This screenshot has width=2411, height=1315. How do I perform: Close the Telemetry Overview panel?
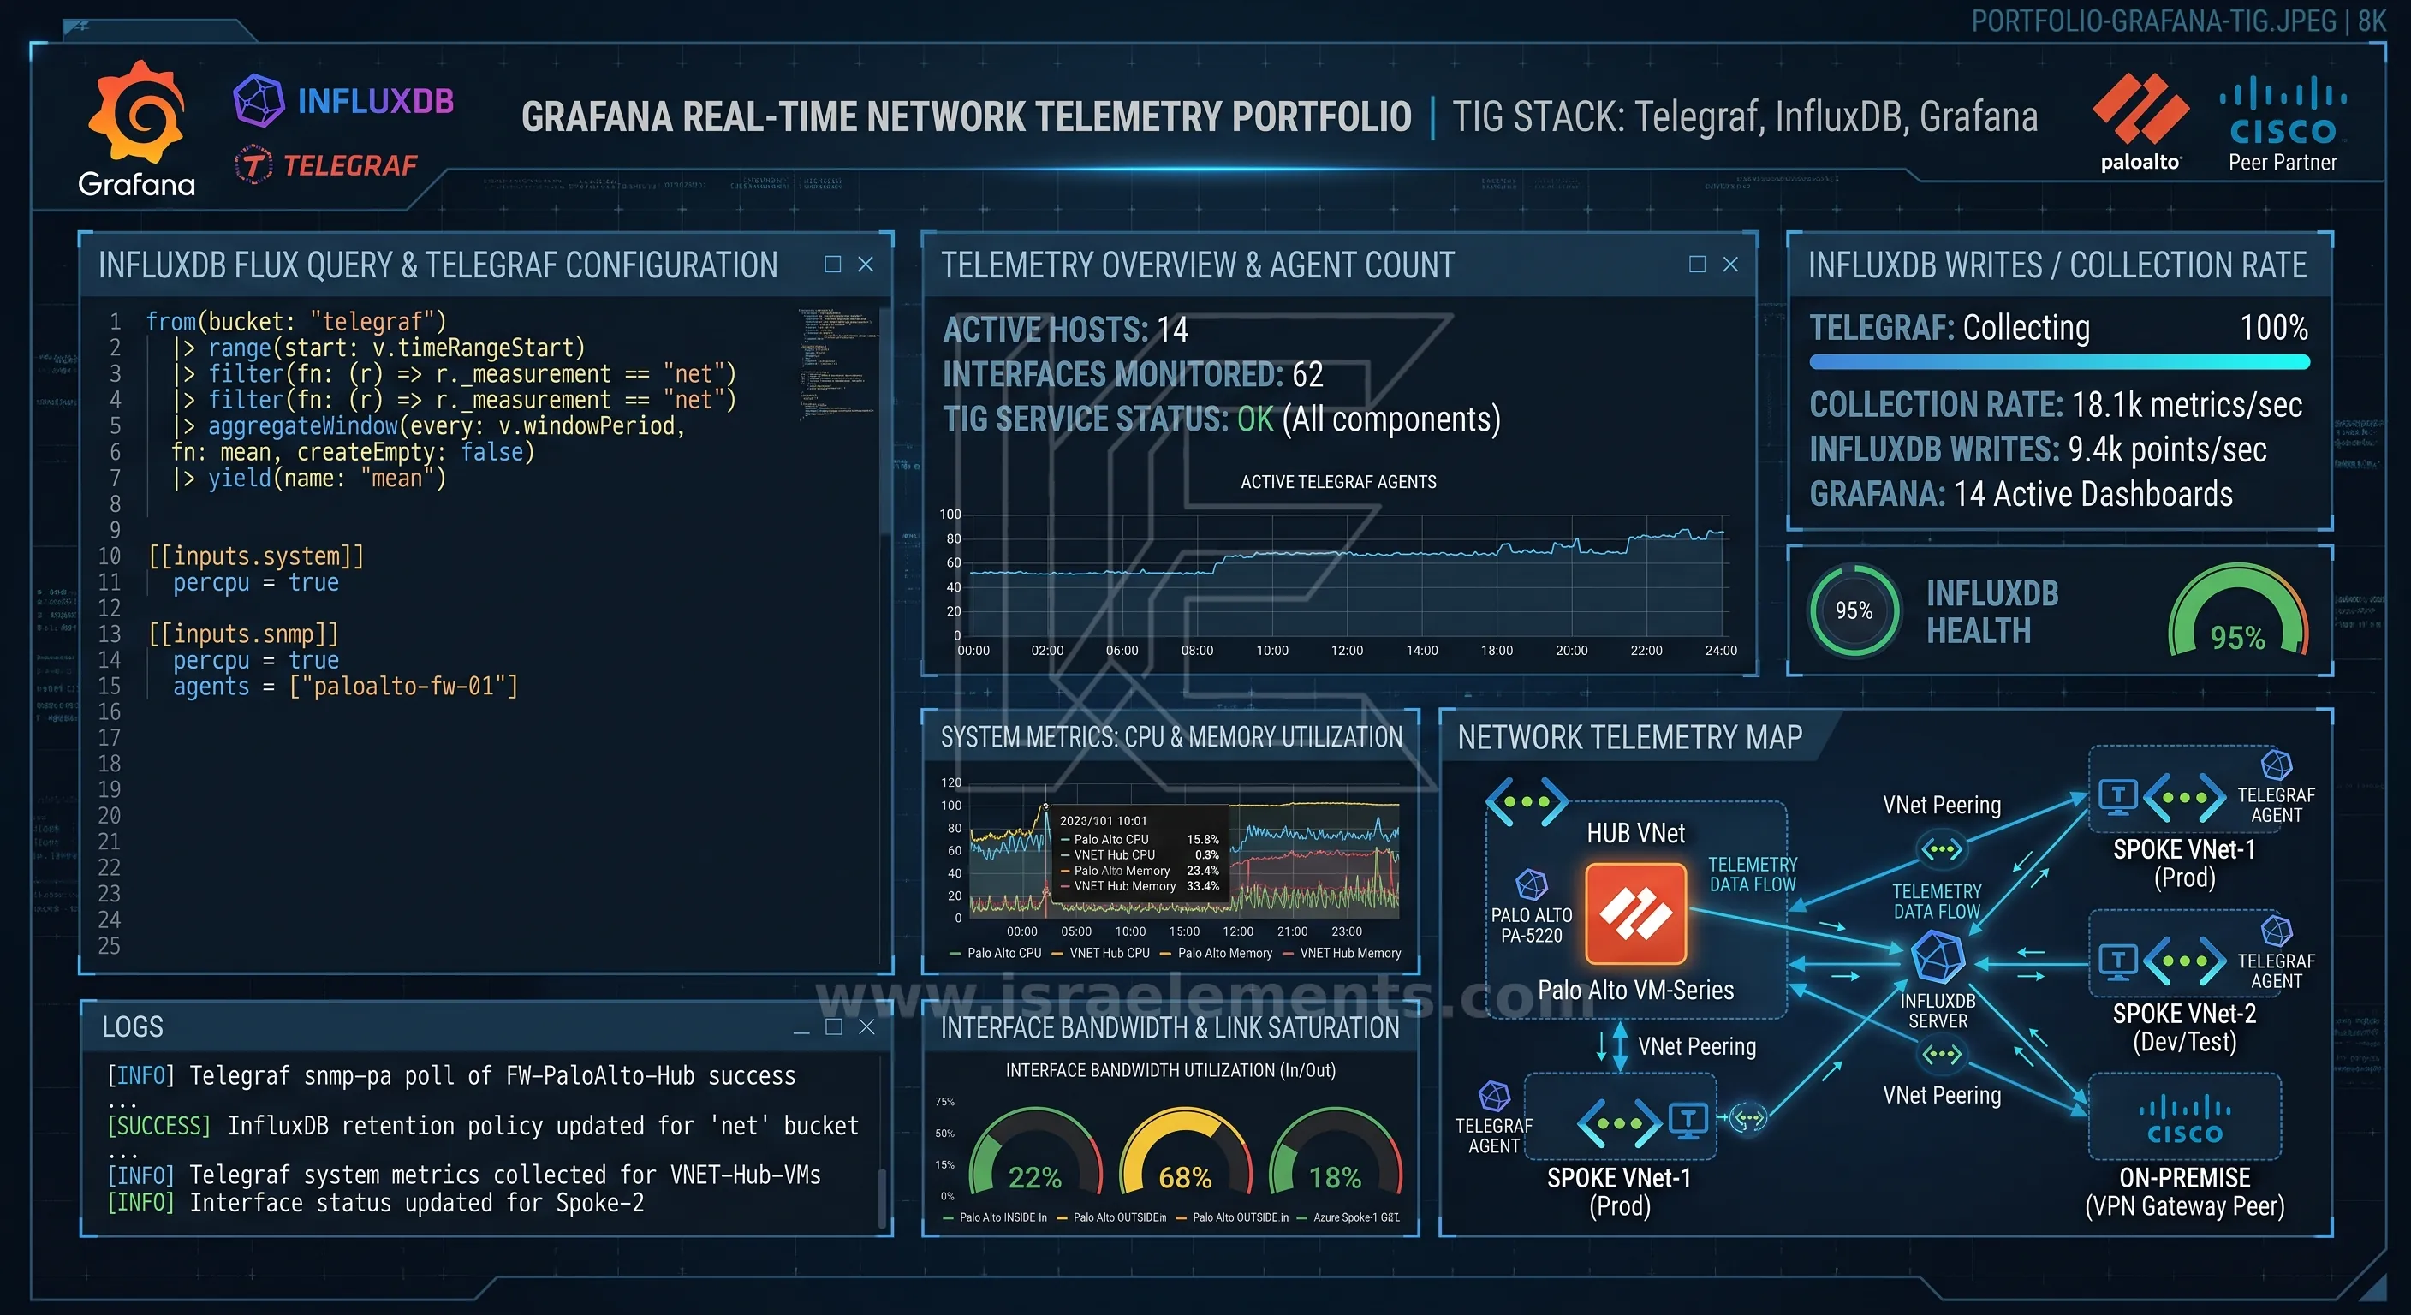pyautogui.click(x=1730, y=264)
